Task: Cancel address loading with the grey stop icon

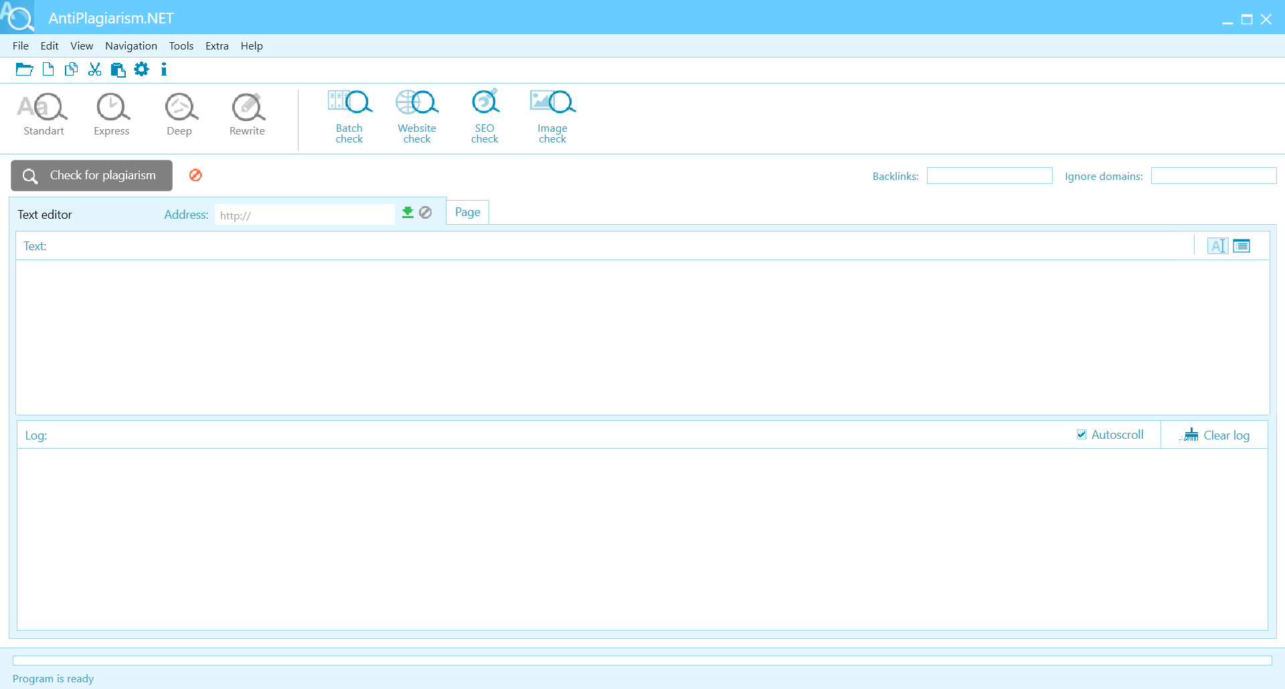Action: click(x=426, y=213)
